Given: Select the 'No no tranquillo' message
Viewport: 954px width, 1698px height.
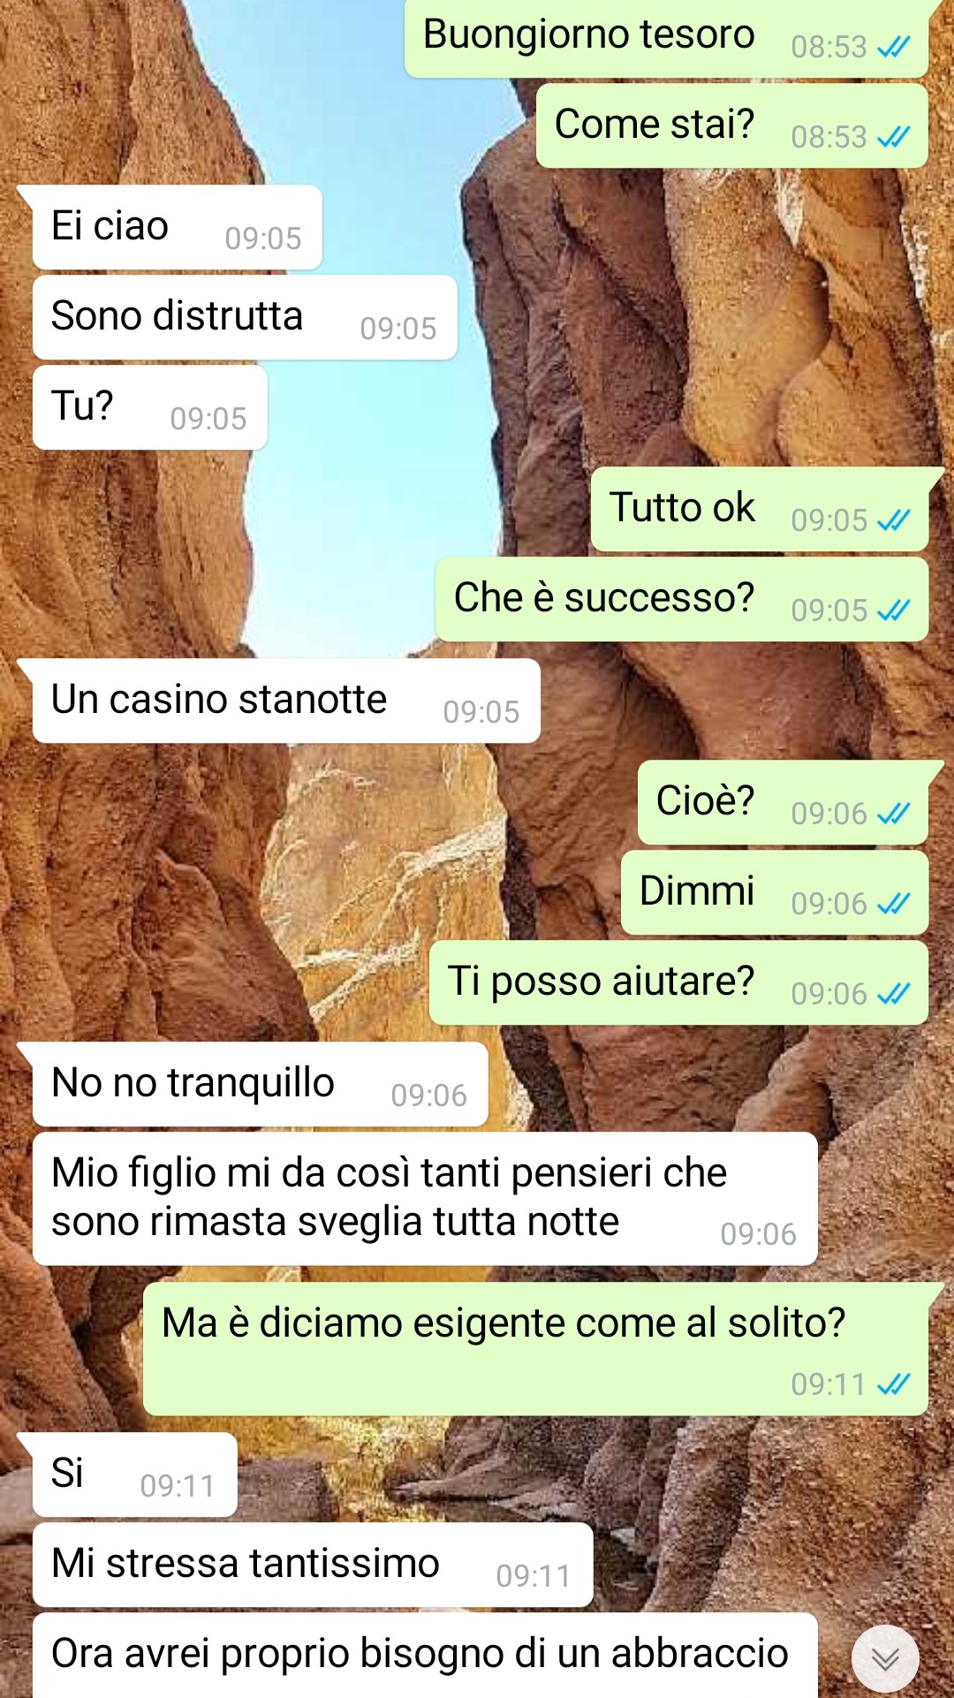Looking at the screenshot, I should pos(260,1084).
